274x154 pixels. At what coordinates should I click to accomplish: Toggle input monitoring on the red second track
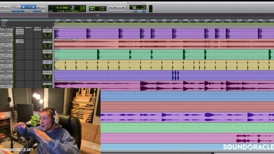(x=5, y=42)
